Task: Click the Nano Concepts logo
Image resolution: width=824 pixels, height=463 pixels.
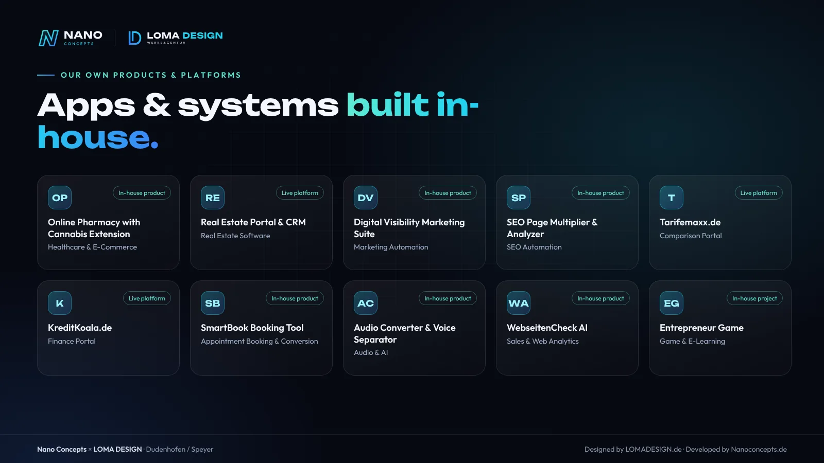Action: (71, 38)
